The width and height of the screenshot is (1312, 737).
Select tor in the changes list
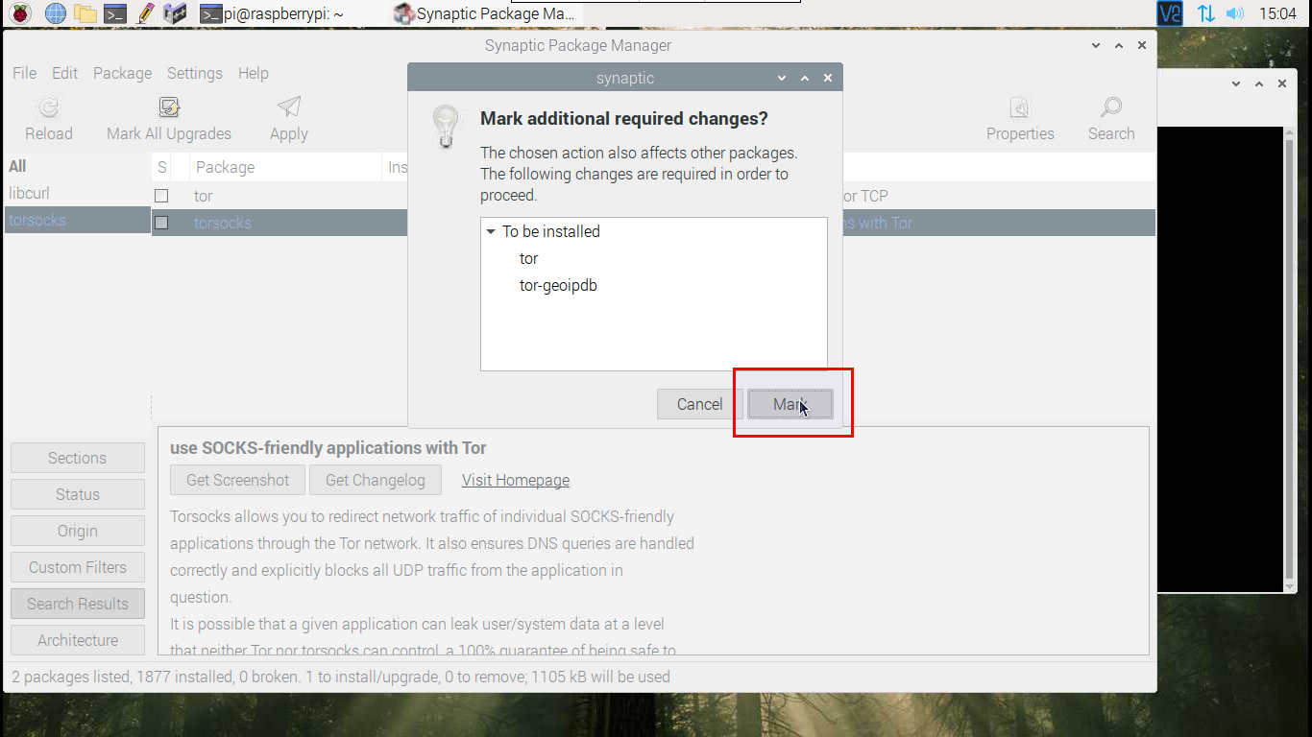(528, 258)
